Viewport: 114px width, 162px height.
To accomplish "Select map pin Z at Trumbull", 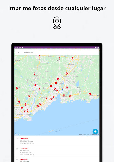I will (x=19, y=102).
